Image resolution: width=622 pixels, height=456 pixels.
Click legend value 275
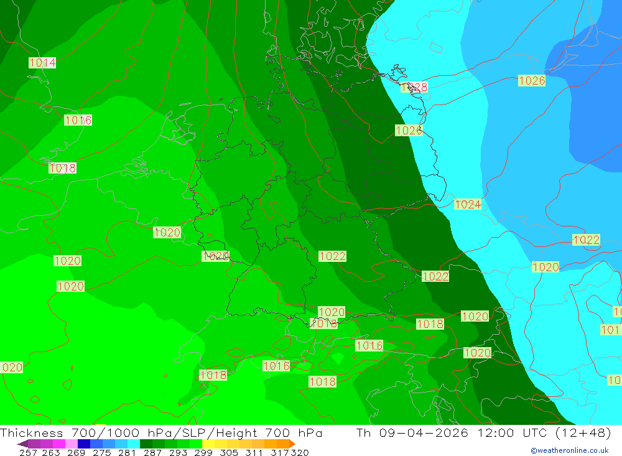pyautogui.click(x=102, y=453)
